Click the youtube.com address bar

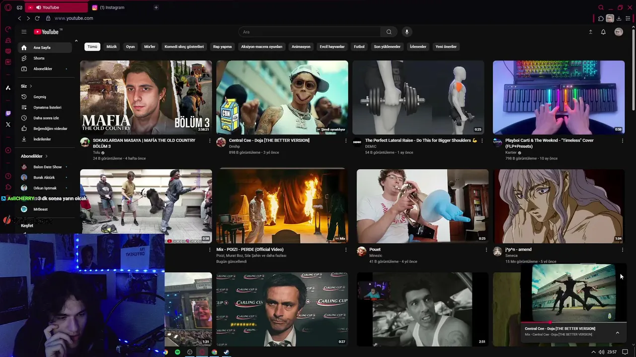[x=74, y=18]
